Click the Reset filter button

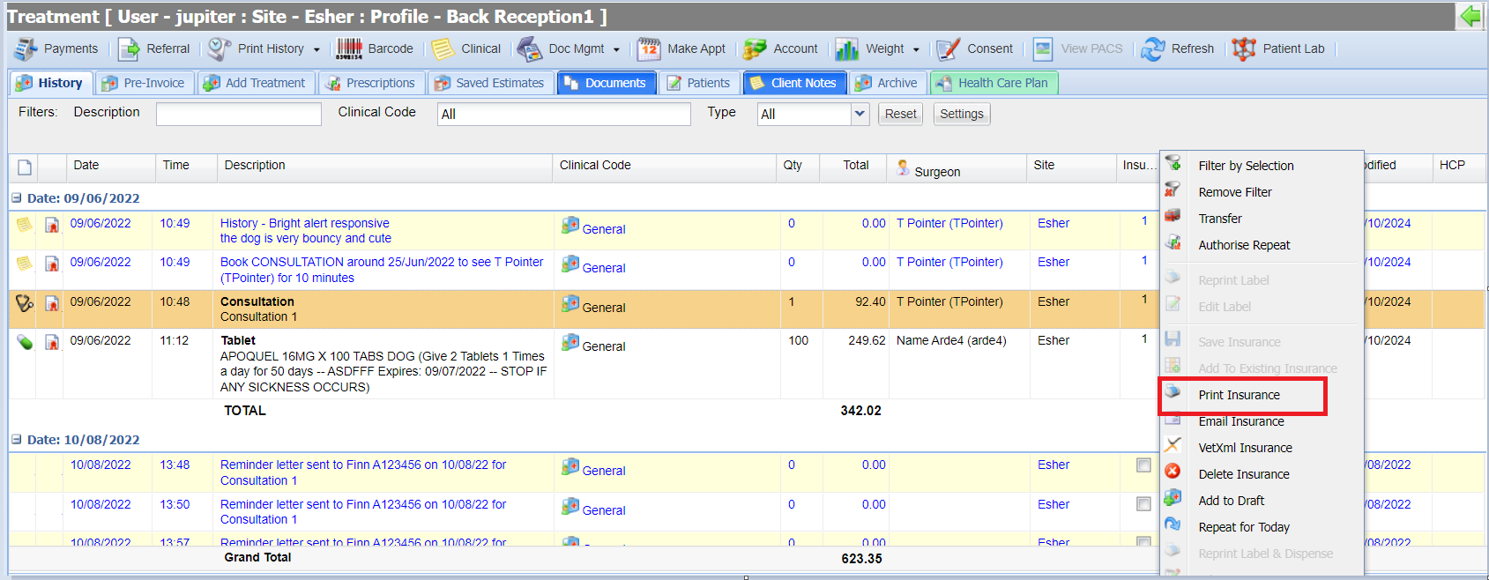click(900, 114)
